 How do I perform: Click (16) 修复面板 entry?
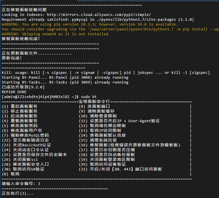(130, 145)
